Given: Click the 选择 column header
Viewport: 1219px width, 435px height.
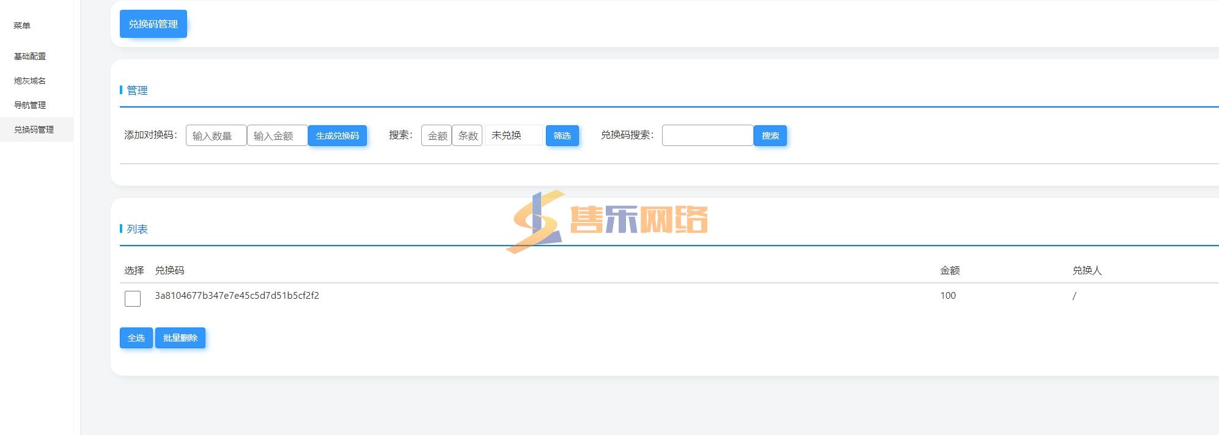Looking at the screenshot, I should pos(134,271).
